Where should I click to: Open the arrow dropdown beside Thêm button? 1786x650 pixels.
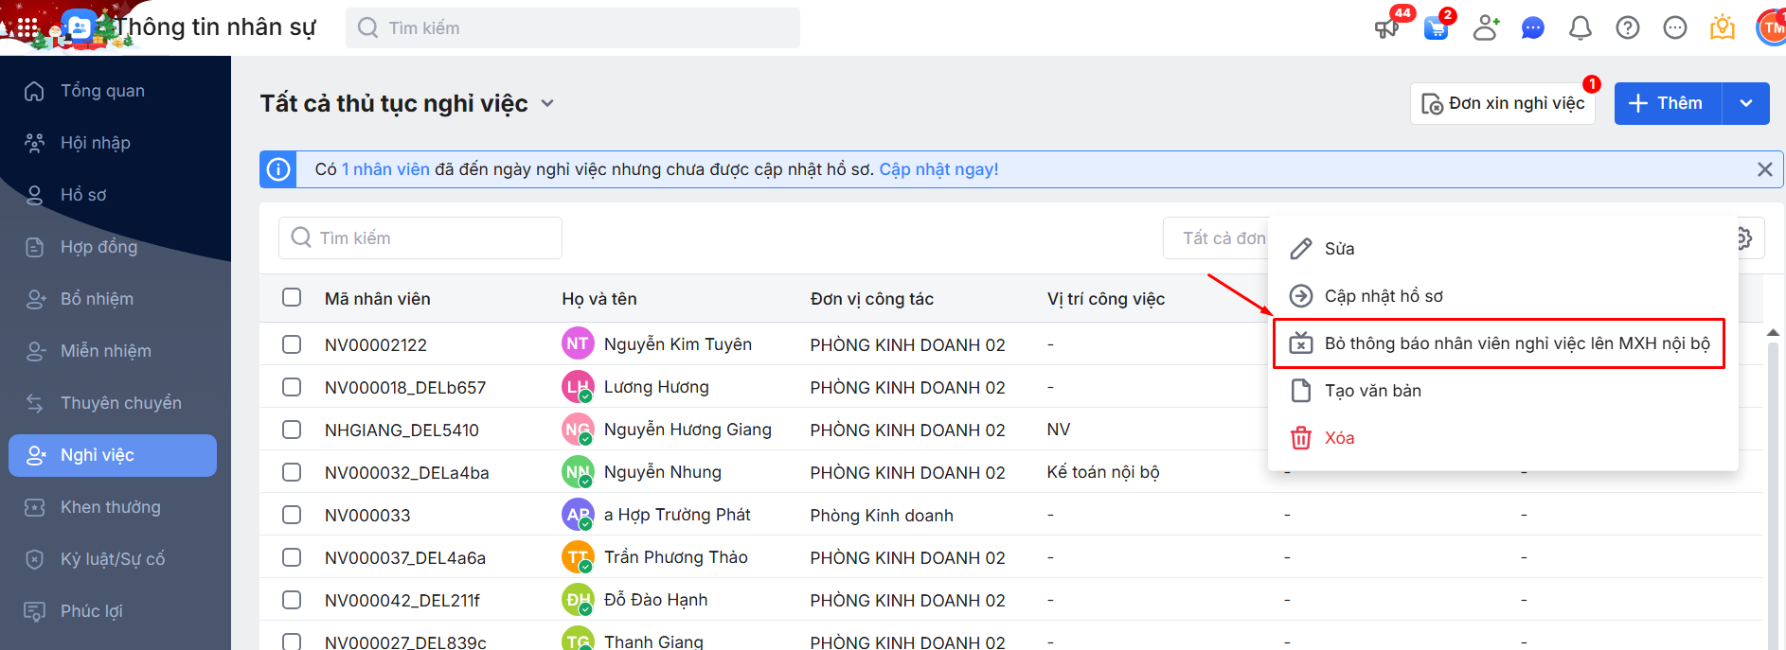pyautogui.click(x=1745, y=103)
